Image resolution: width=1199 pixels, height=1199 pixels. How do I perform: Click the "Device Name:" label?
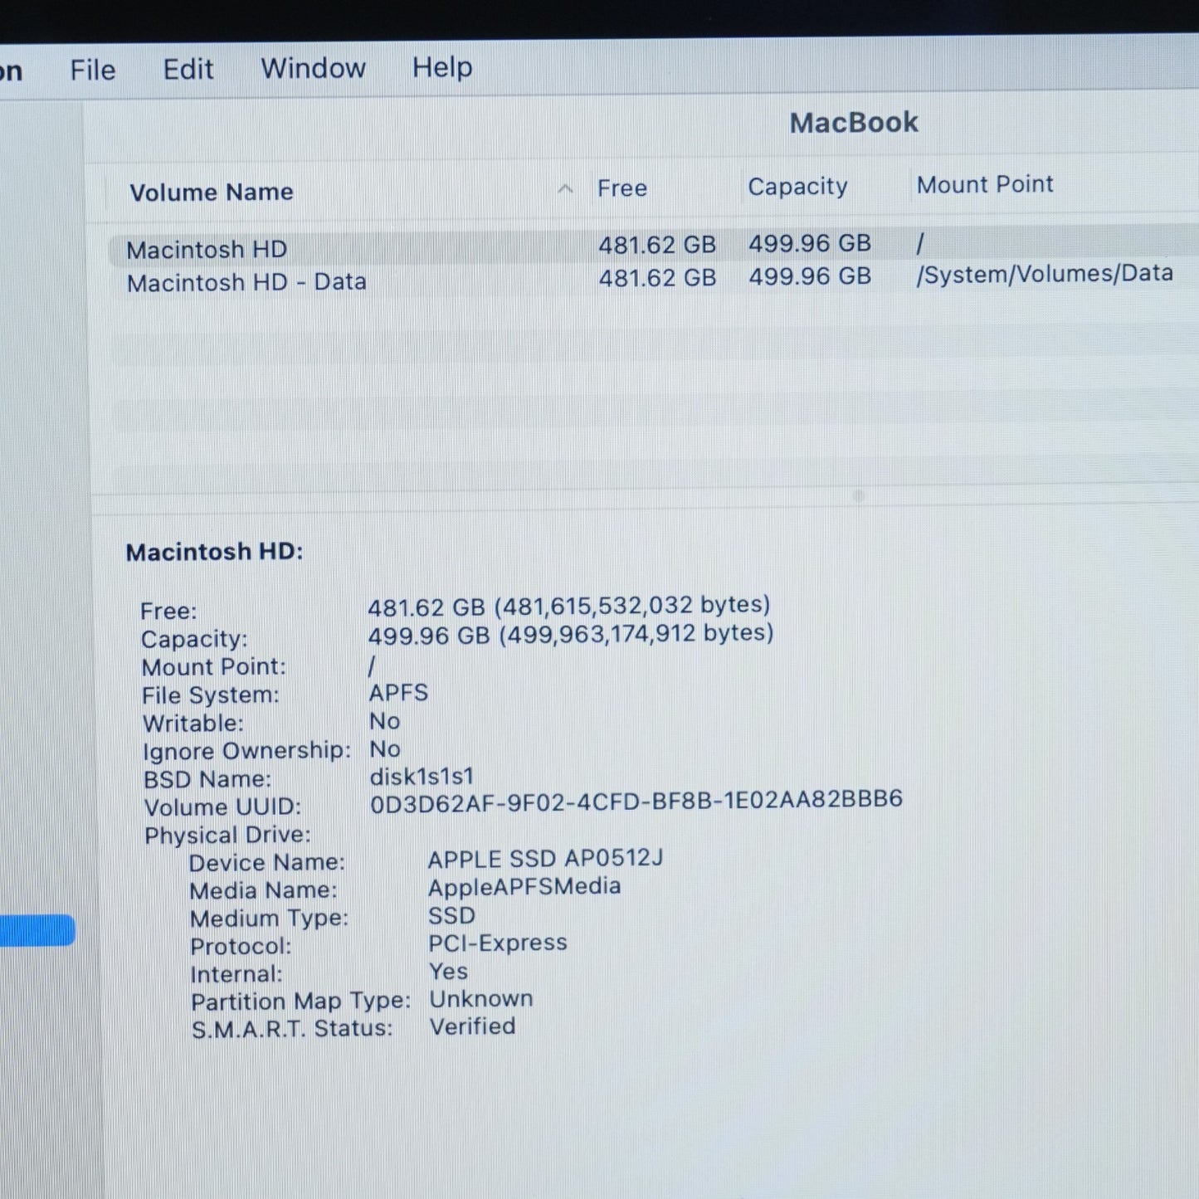pyautogui.click(x=266, y=863)
